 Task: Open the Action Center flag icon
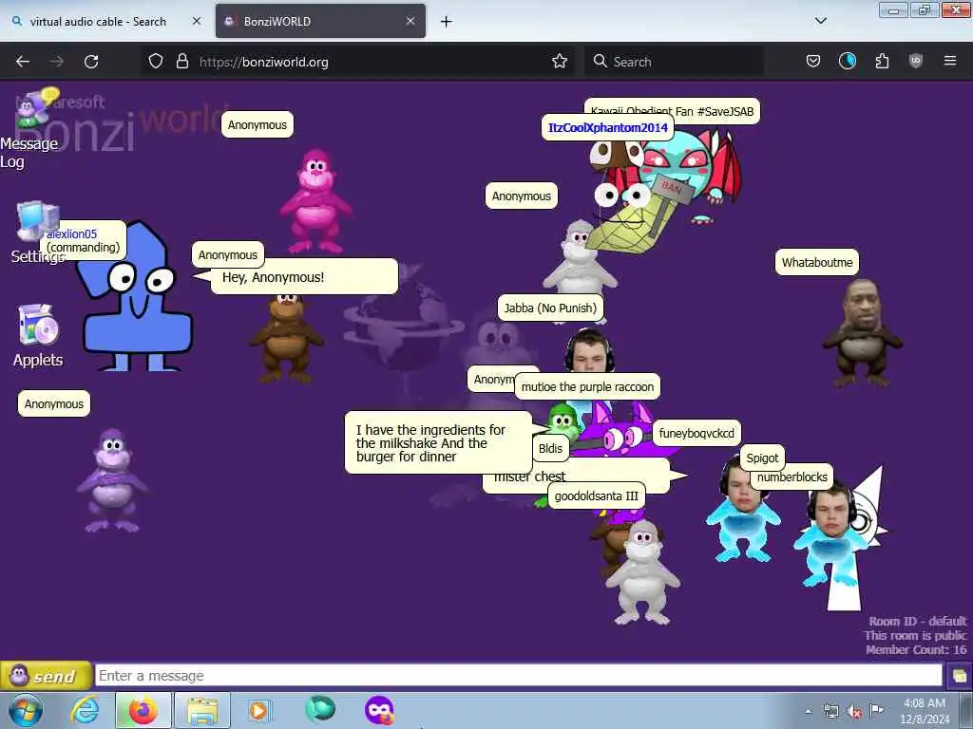(x=876, y=711)
